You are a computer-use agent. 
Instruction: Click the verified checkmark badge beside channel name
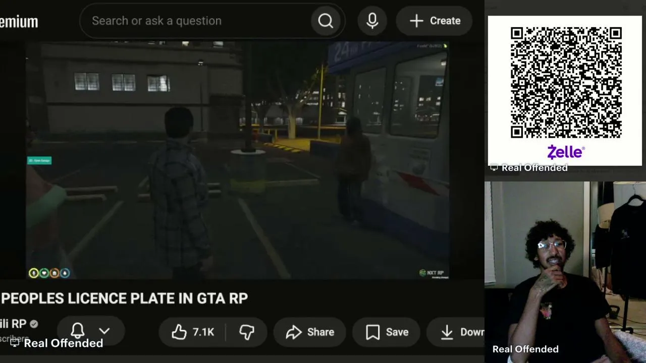tap(34, 324)
